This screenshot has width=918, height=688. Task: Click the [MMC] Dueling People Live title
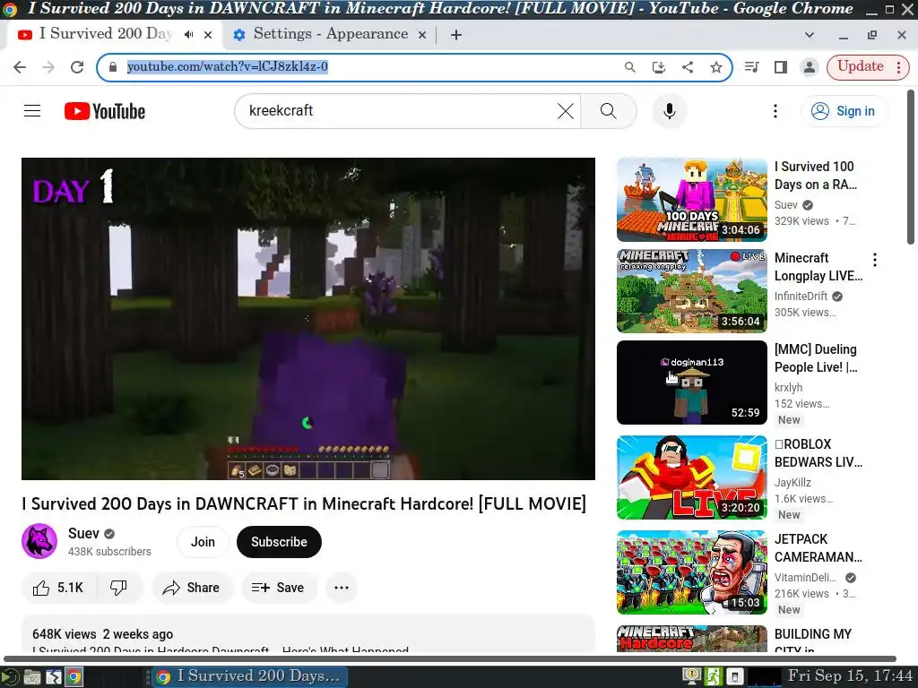pos(817,358)
